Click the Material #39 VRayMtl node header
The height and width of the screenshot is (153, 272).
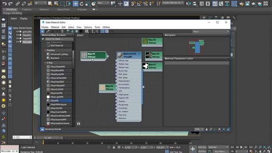[x=129, y=55]
